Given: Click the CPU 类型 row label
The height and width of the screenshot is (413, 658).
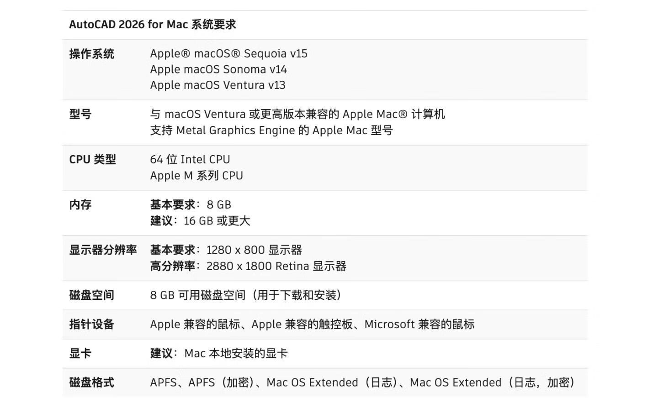Looking at the screenshot, I should 92,160.
